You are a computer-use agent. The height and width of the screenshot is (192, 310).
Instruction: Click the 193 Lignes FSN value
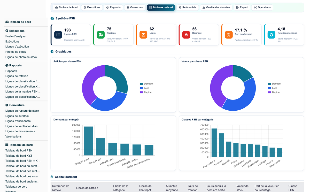[67, 30]
